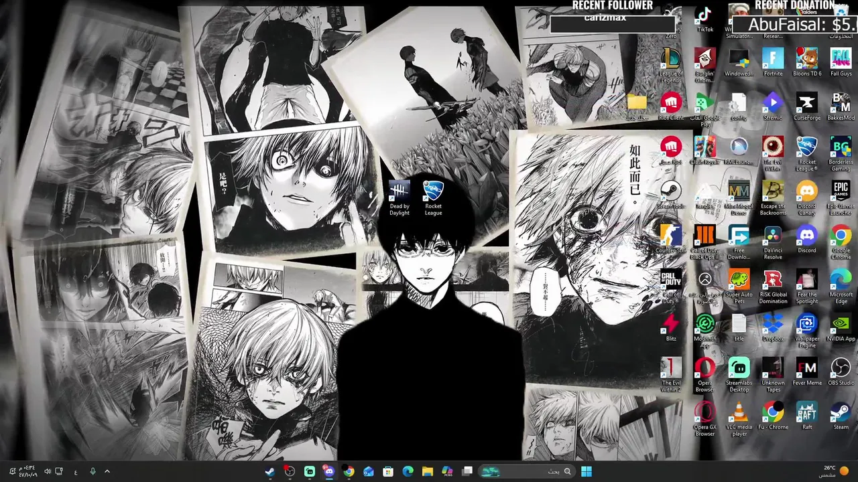
Task: Open the Burglin' Gnomes shortcut
Action: tap(704, 66)
